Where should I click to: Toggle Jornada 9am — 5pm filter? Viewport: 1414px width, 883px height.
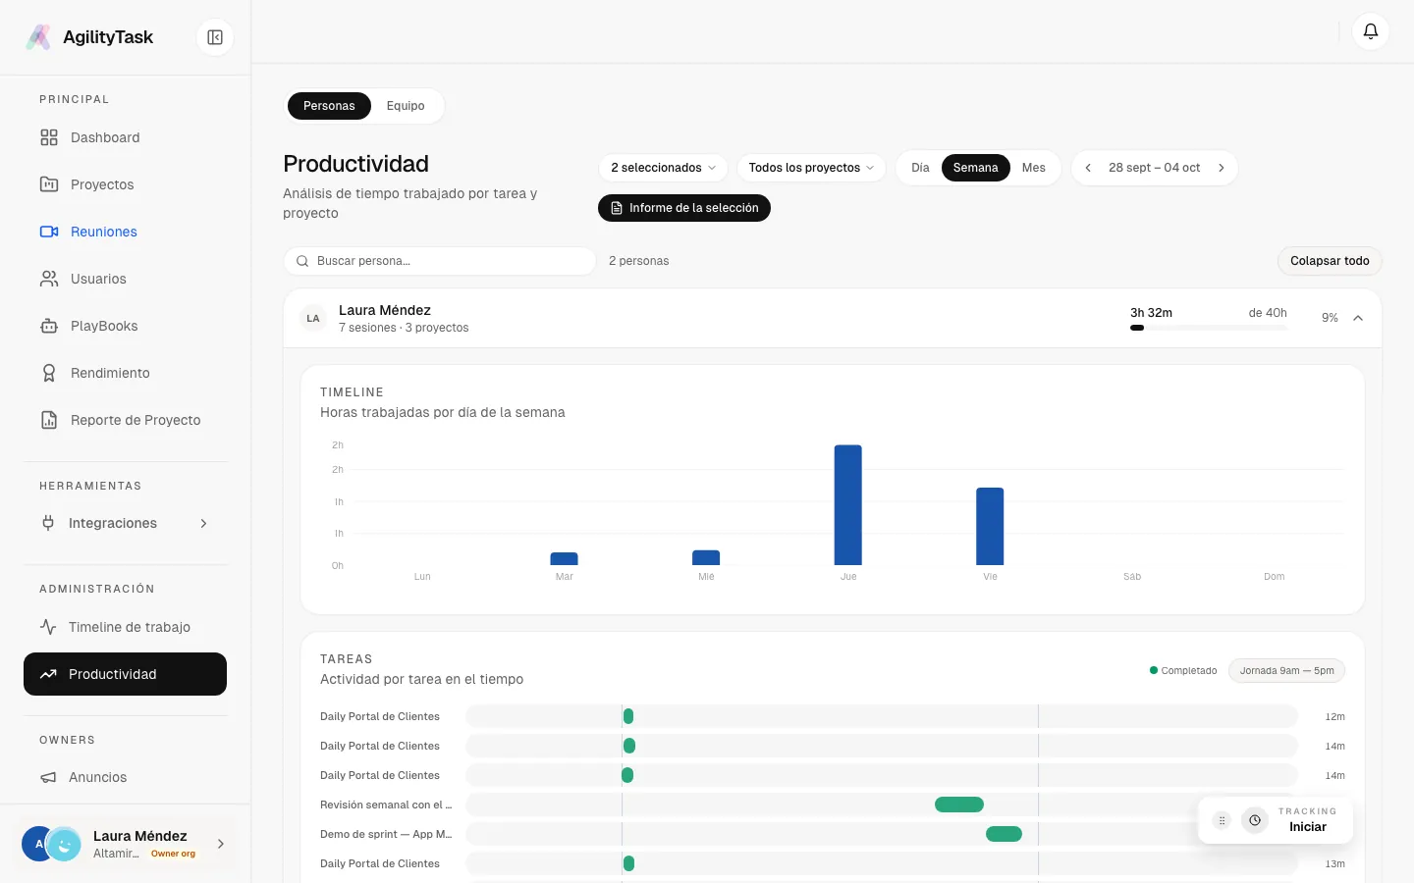[1286, 671]
